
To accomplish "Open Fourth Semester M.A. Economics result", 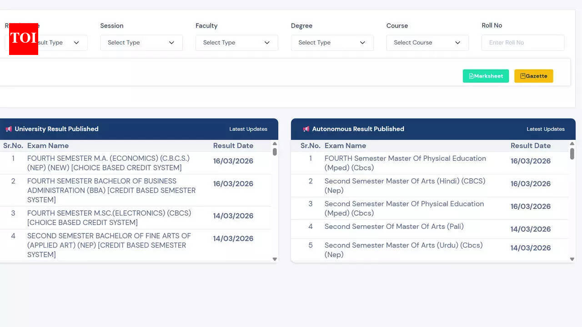I will (x=108, y=163).
